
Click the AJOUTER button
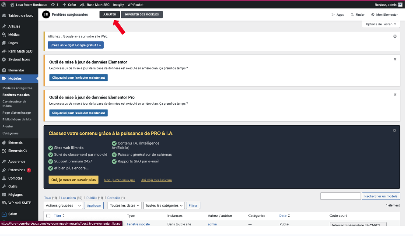click(109, 14)
